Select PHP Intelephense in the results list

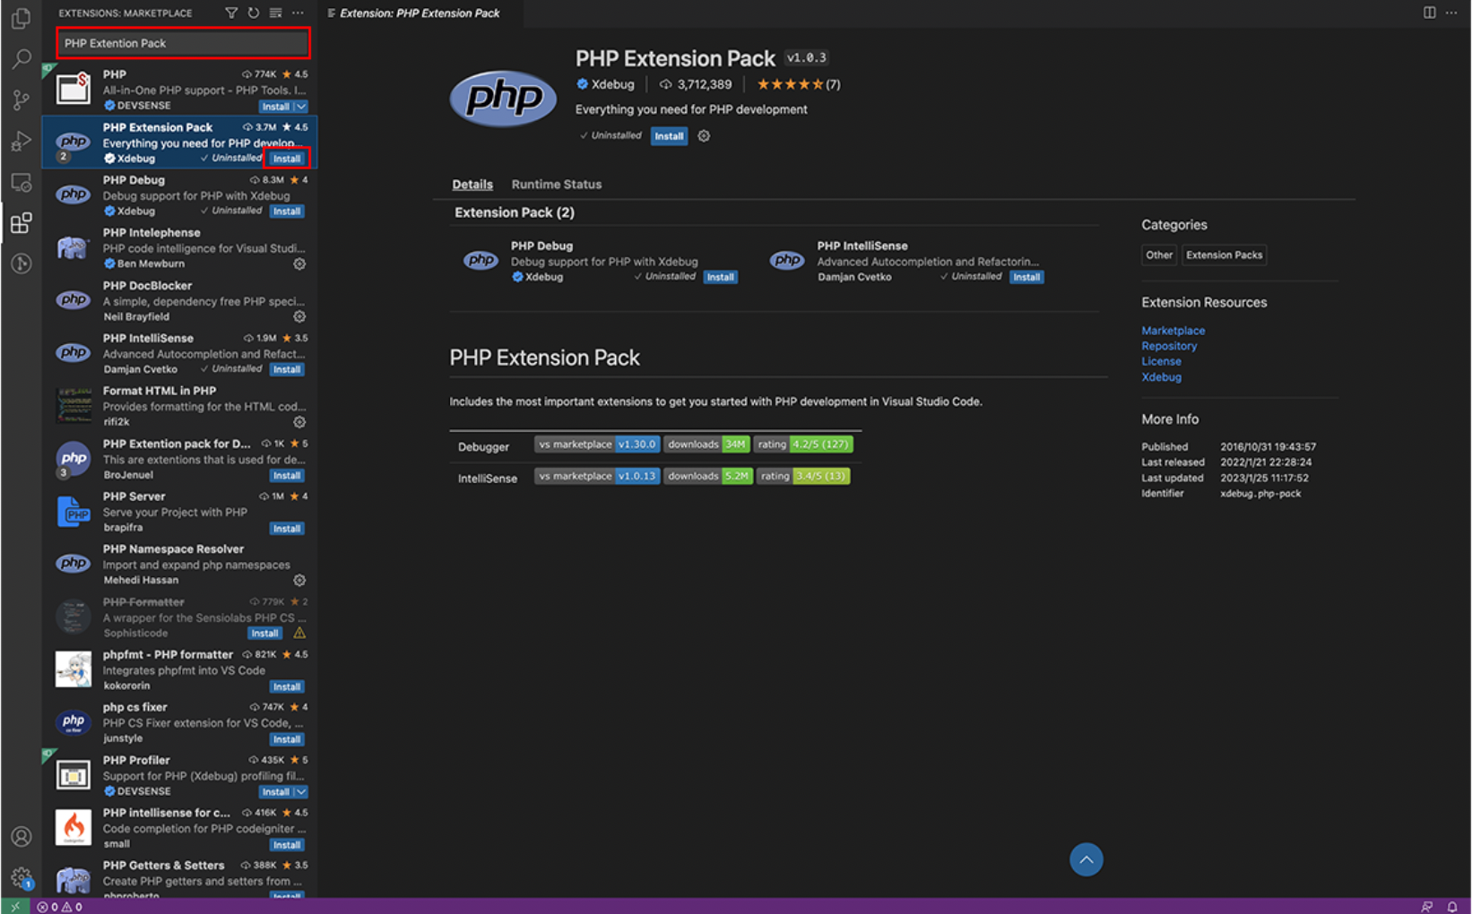click(179, 248)
